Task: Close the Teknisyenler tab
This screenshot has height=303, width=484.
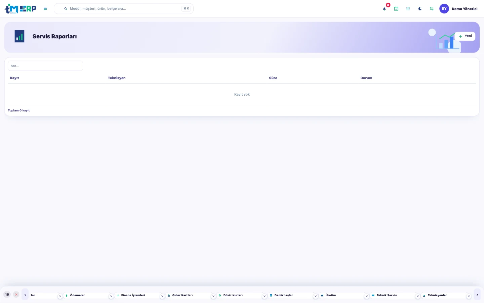Action: tap(469, 297)
